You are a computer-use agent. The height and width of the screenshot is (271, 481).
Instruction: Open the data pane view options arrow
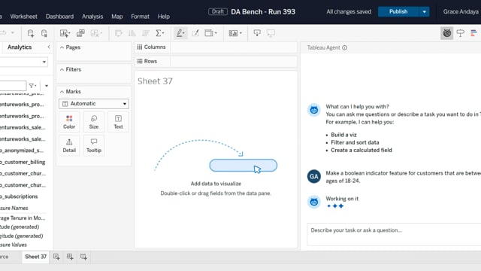[47, 86]
